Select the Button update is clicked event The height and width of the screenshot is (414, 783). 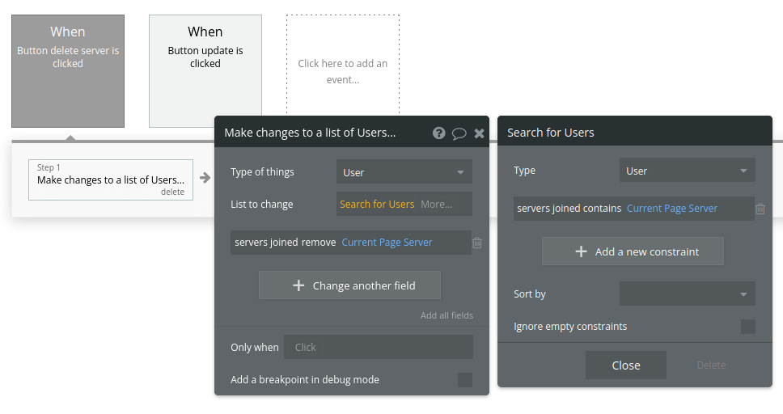coord(205,70)
